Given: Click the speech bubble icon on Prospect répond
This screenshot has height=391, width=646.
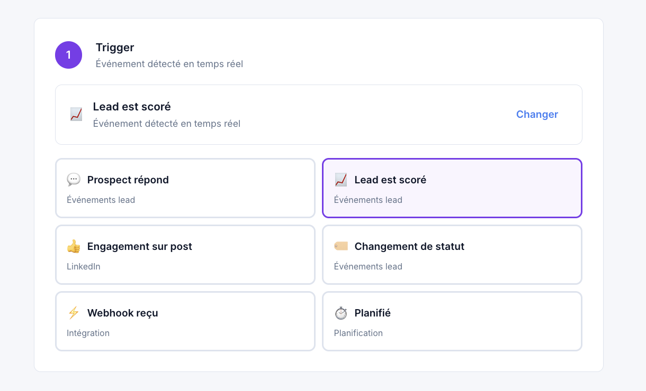Looking at the screenshot, I should click(74, 180).
